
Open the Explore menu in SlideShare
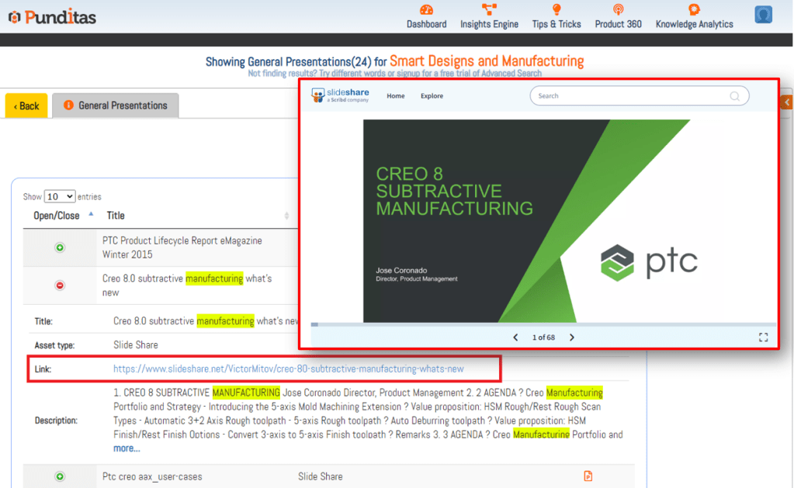click(432, 96)
